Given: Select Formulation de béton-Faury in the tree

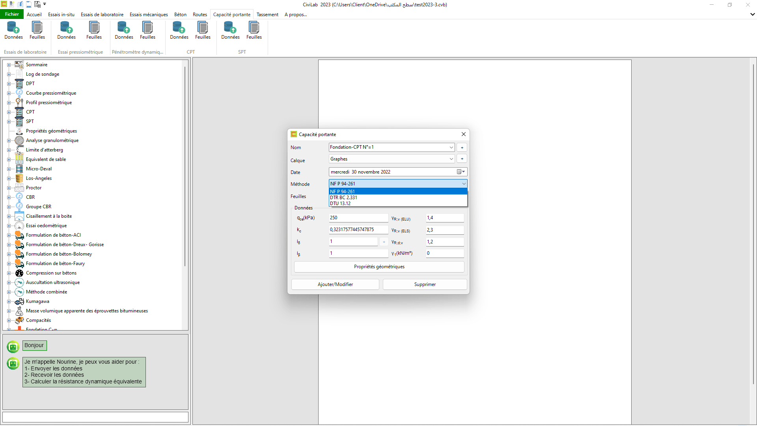Looking at the screenshot, I should (x=55, y=263).
